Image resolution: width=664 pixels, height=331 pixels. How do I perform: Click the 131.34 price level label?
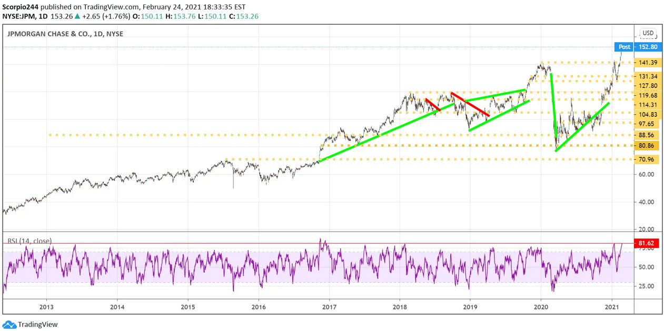click(648, 76)
